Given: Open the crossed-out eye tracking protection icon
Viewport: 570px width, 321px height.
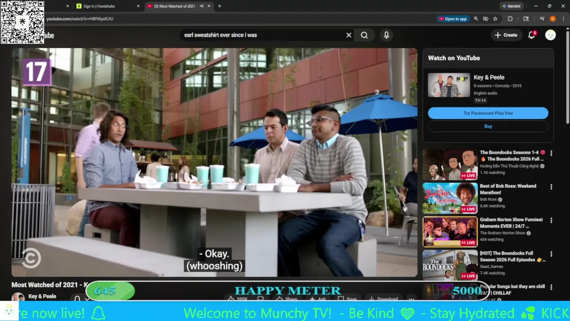Looking at the screenshot, I should [x=485, y=19].
